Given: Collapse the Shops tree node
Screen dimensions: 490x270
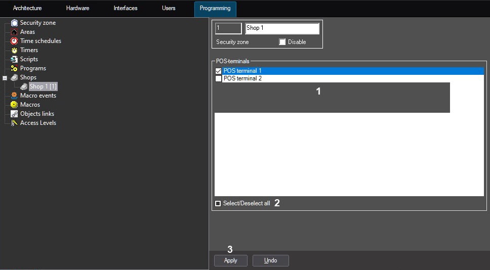Looking at the screenshot, I should (5, 78).
